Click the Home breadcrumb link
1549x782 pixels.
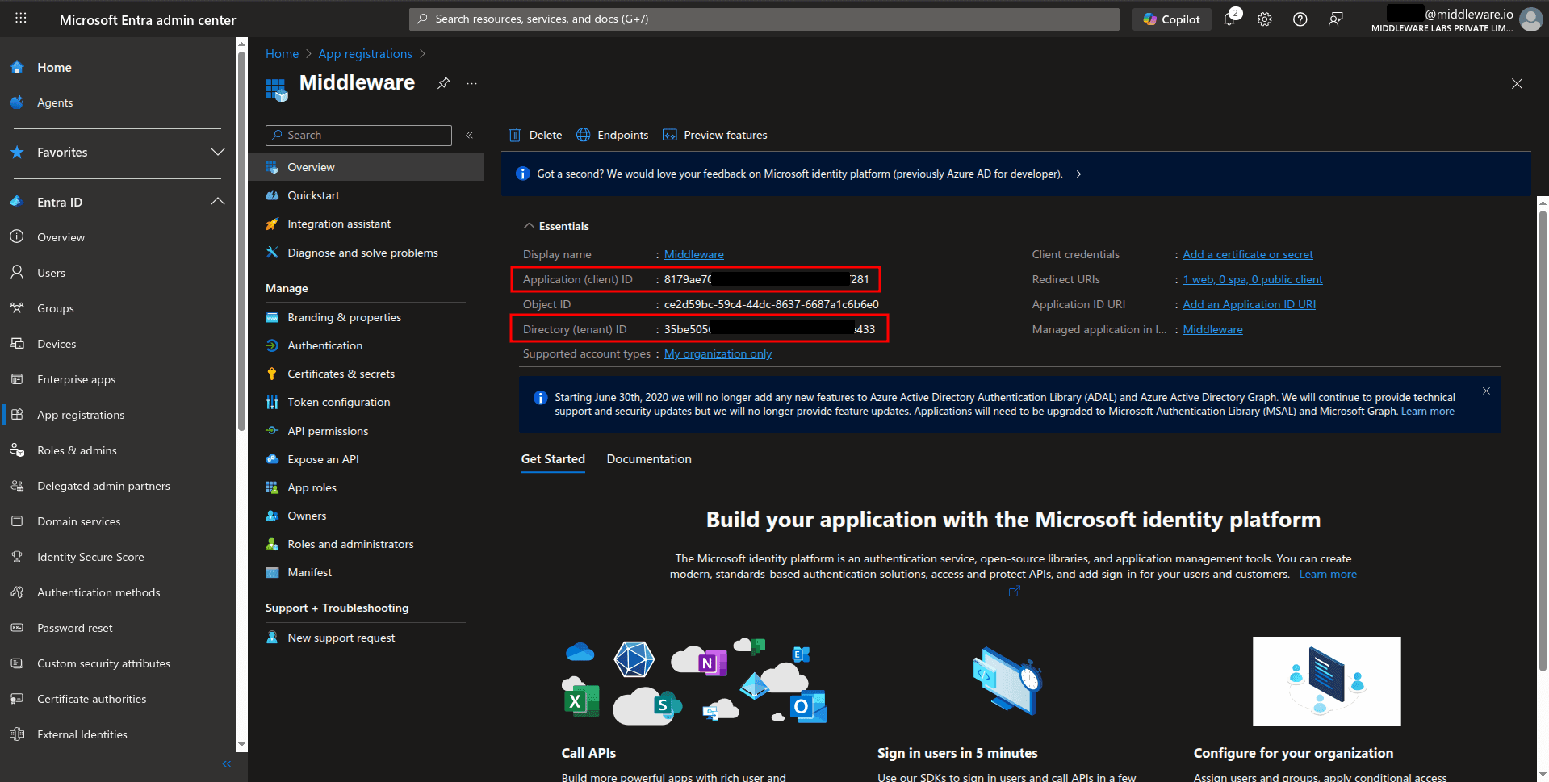point(282,53)
